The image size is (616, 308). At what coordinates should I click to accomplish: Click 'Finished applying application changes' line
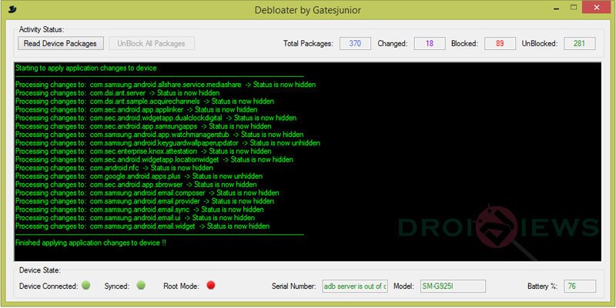pyautogui.click(x=91, y=243)
